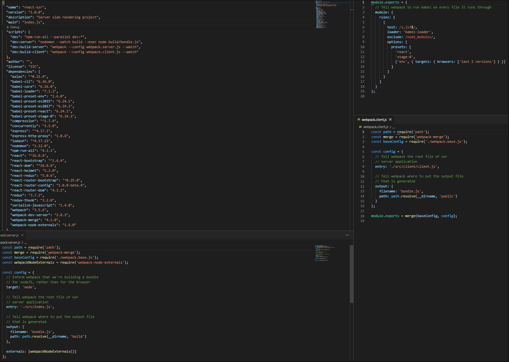
Task: Click line number 6 in the base config editor
Action: [x=363, y=27]
